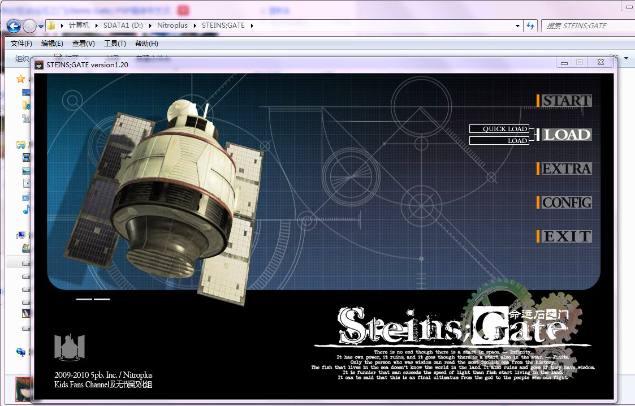The image size is (635, 406).
Task: Click the Libraries icon in Explorer sidebar
Action: pyautogui.click(x=21, y=145)
